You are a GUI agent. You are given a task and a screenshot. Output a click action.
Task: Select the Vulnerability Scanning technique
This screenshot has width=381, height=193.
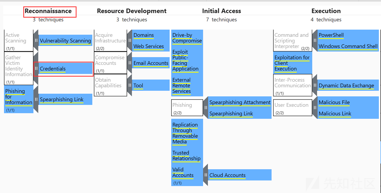pyautogui.click(x=66, y=41)
